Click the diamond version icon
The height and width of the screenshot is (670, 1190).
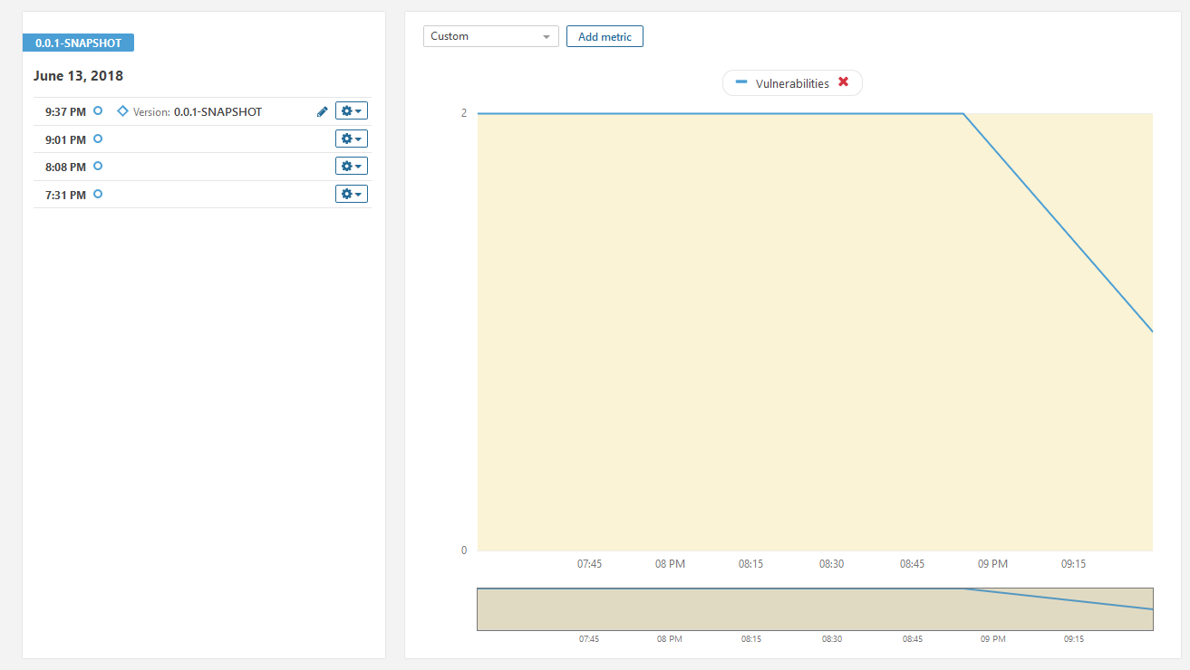(x=122, y=111)
